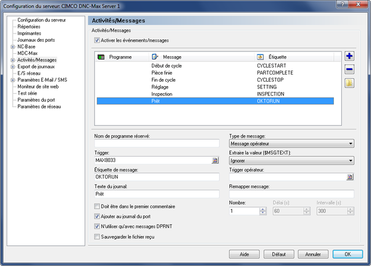Expand the Activités/Messages tree node
371x266 pixels.
click(13, 60)
